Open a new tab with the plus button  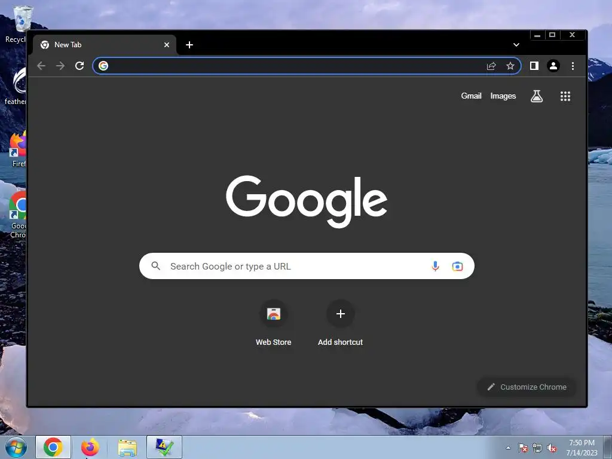[x=189, y=45]
